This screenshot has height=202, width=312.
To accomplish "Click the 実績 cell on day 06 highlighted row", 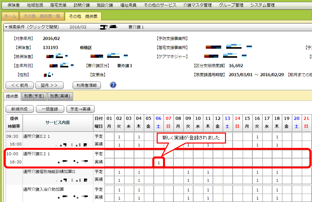I will (159, 162).
